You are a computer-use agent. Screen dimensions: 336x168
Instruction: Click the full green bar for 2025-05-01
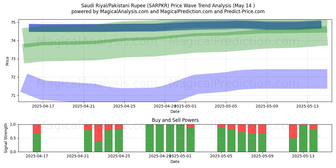click(180, 138)
